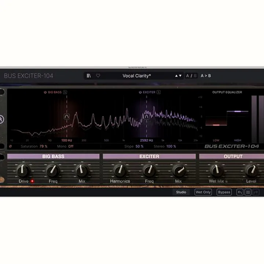Click the OUTPUT EQUALIZER label
This screenshot has width=264, height=264.
[227, 92]
